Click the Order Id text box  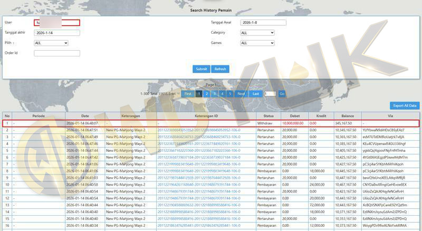pyautogui.click(x=56, y=53)
